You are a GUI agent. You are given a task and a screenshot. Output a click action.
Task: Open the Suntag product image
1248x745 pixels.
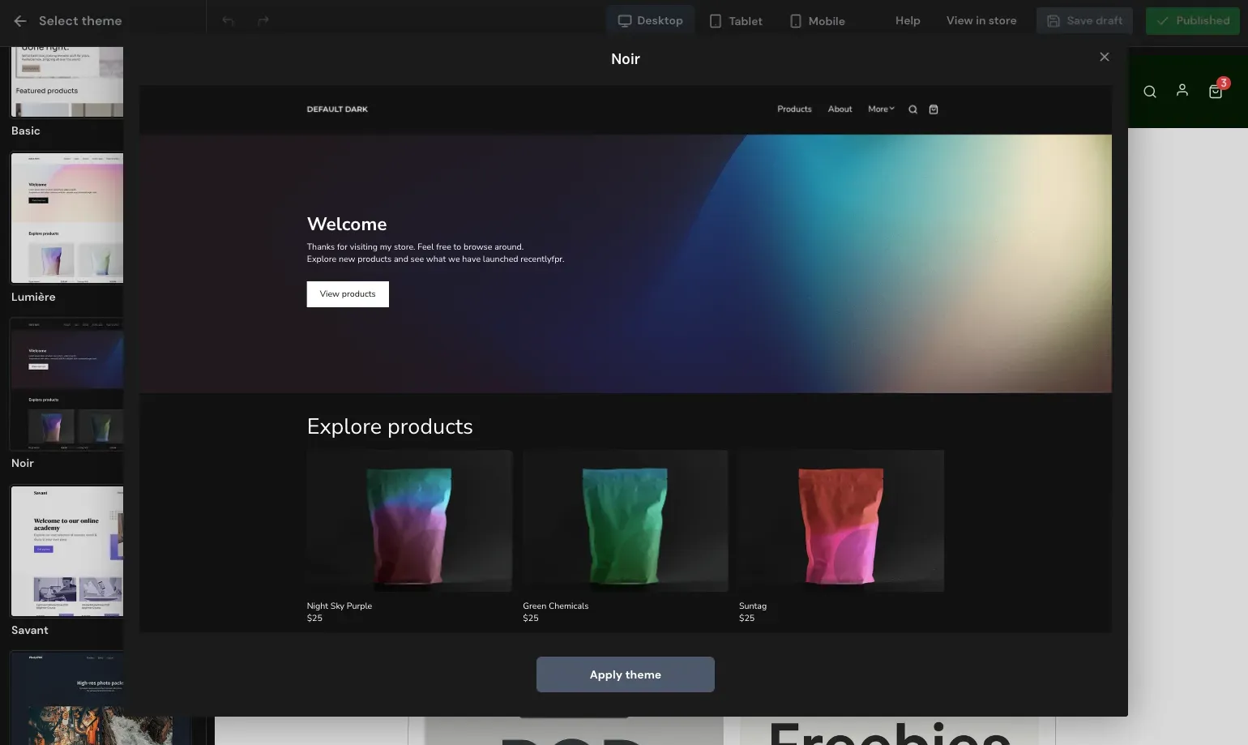tap(841, 521)
